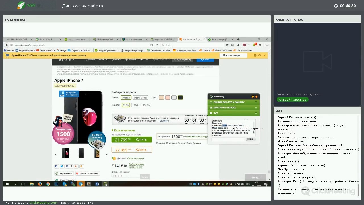Image resolution: width=364 pixels, height=205 pixels.
Task: Open the YouTube bookmark Видео - YouTube
Action: click(x=46, y=50)
